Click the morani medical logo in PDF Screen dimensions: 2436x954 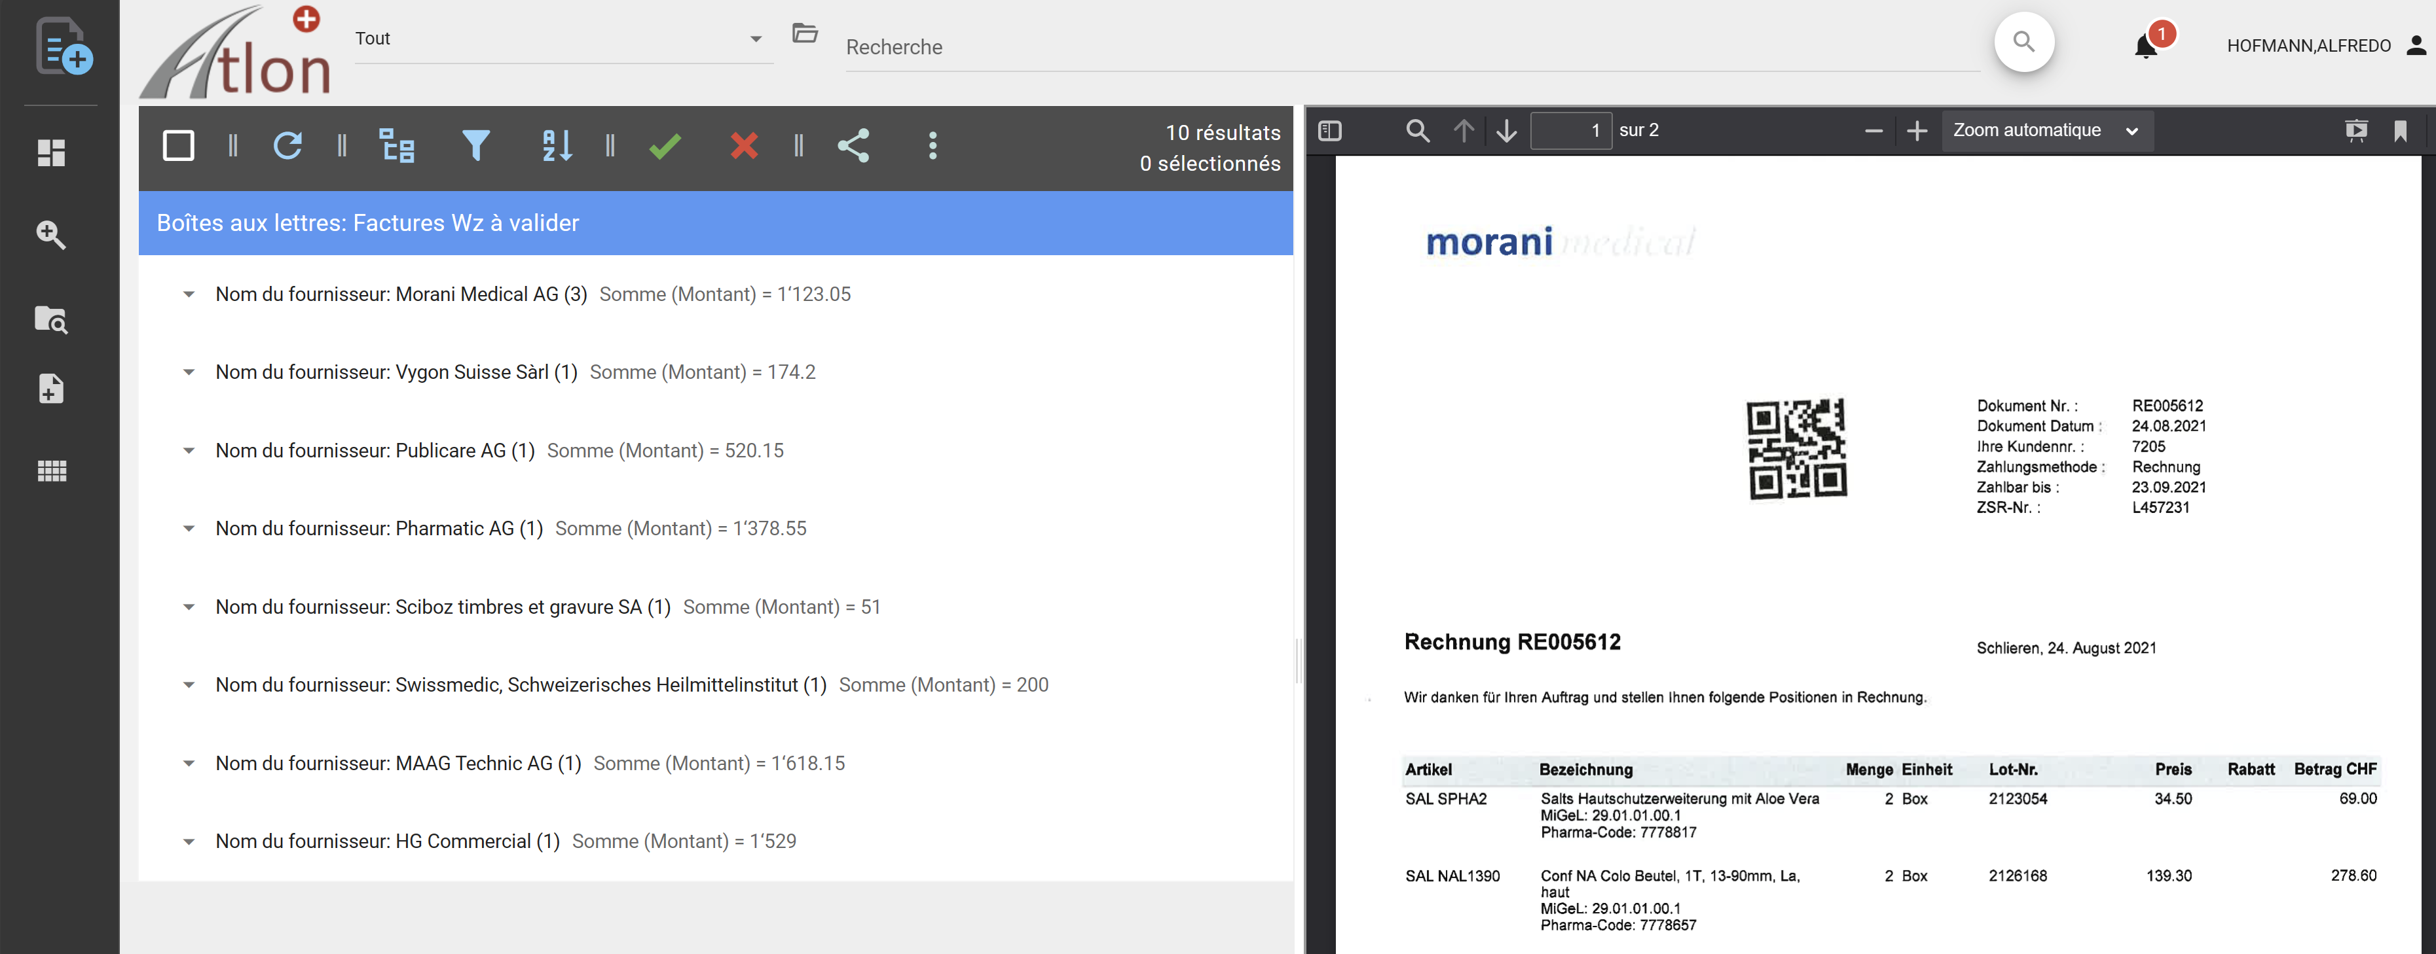coord(1560,242)
